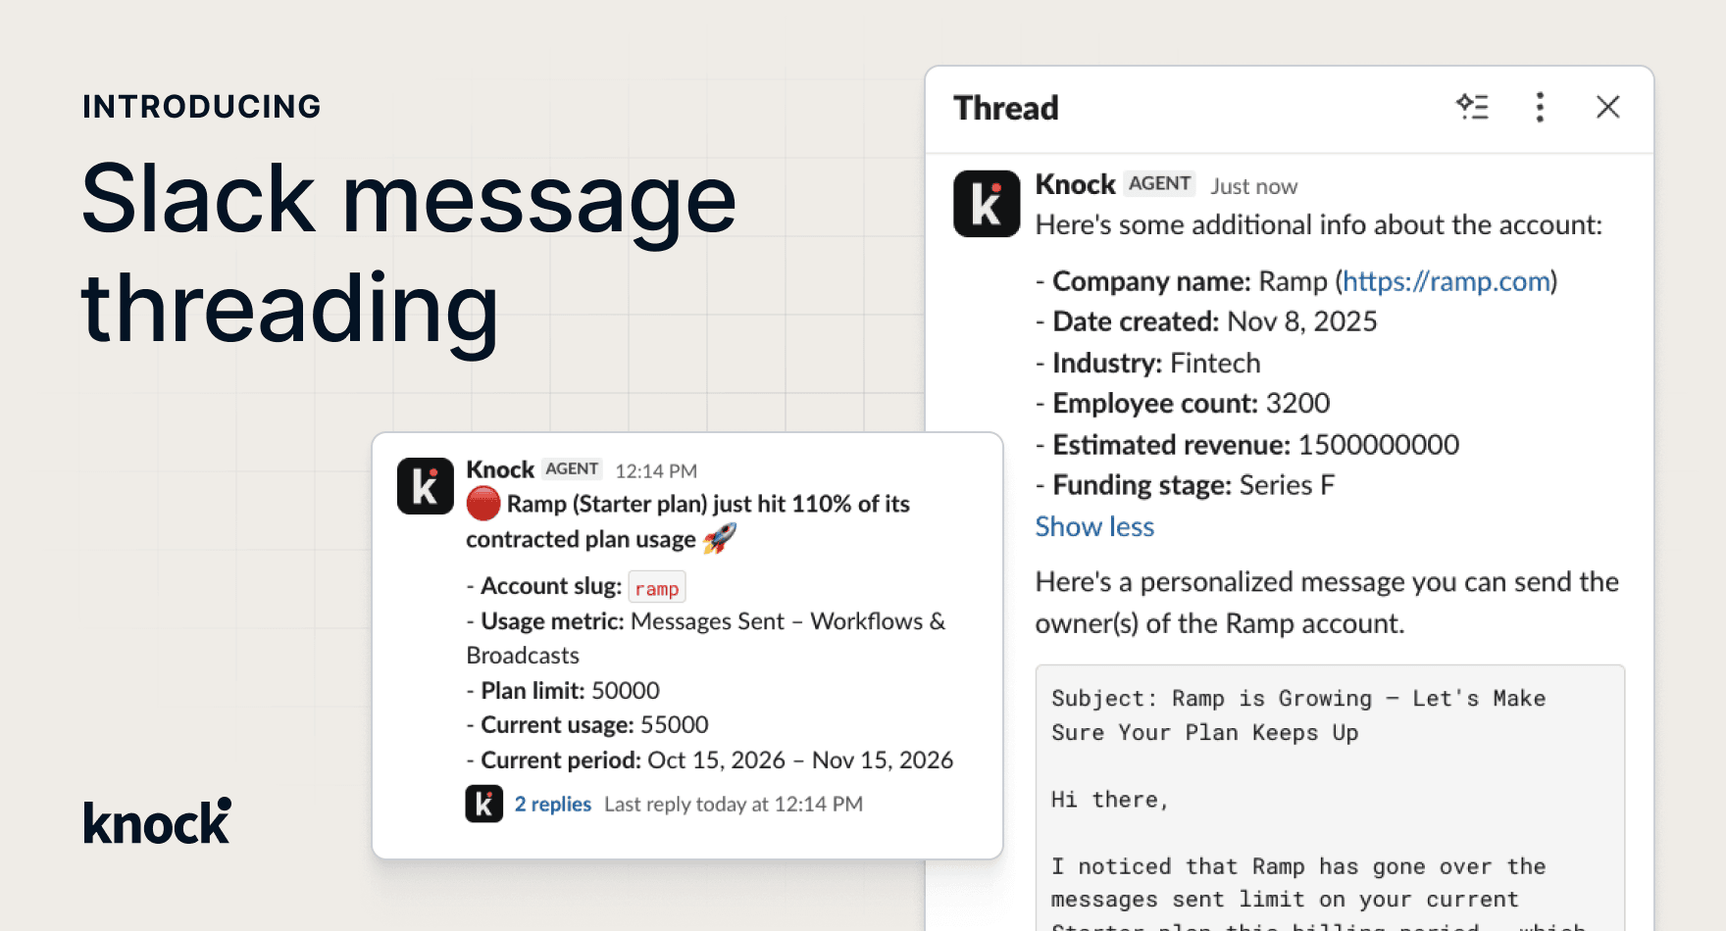
Task: Click the AI summarize thread icon
Action: (1472, 107)
